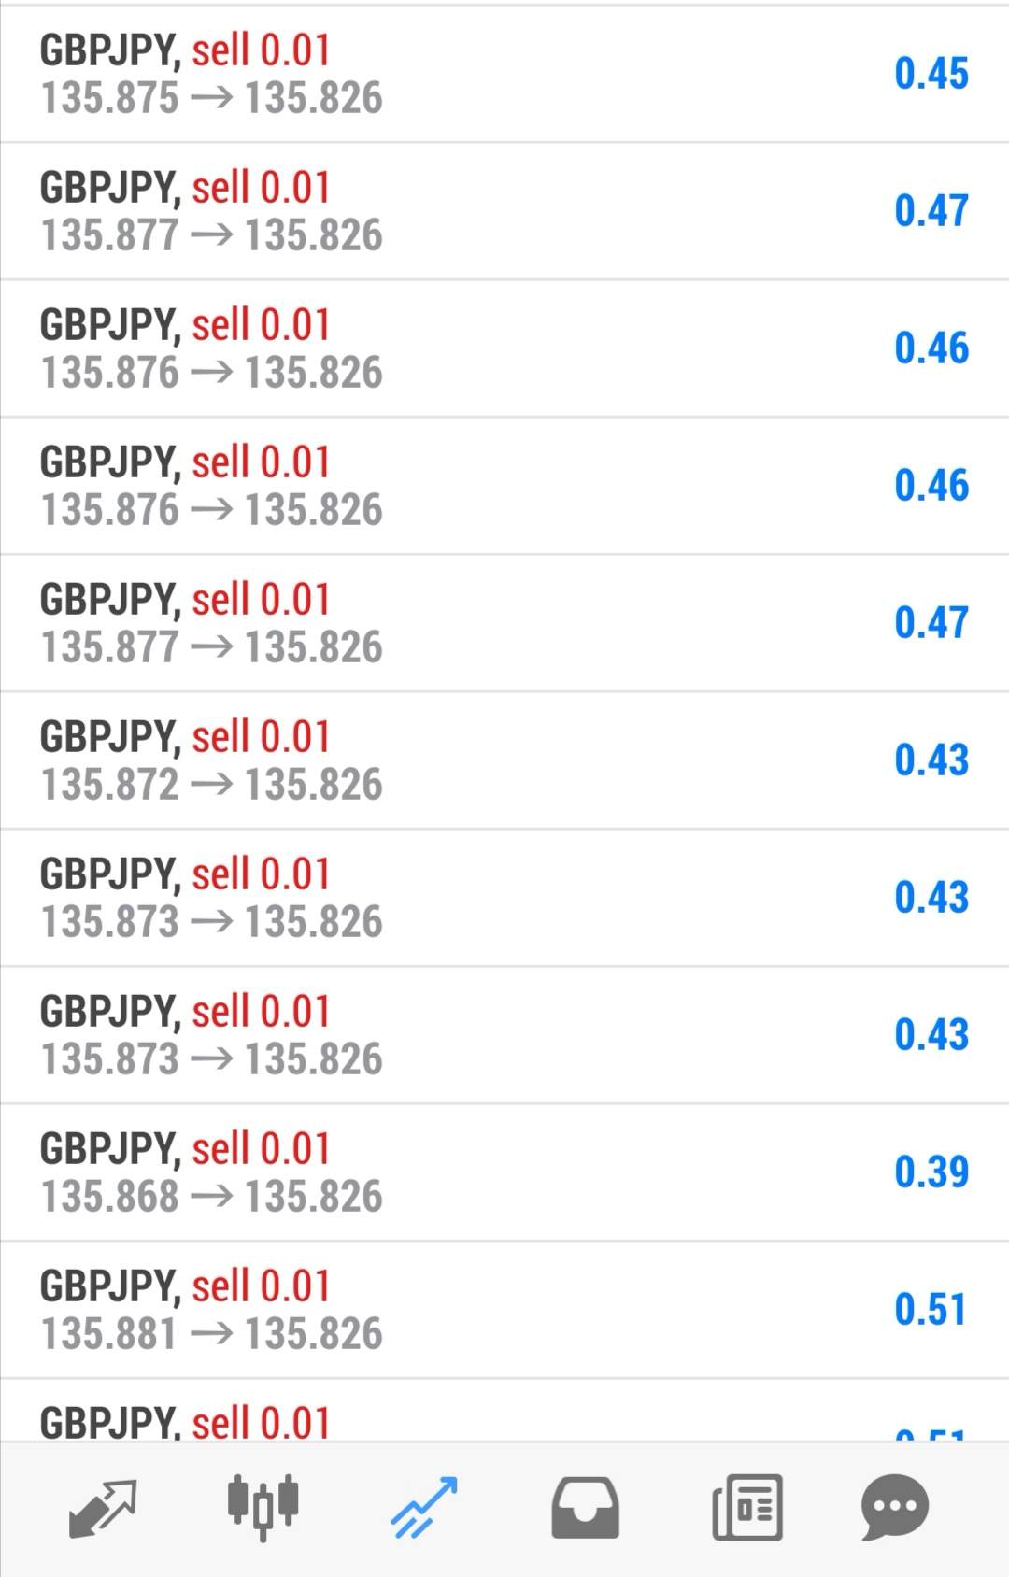
Task: Tap the 0.43 profit beside the 135.872 trade
Action: tap(931, 760)
